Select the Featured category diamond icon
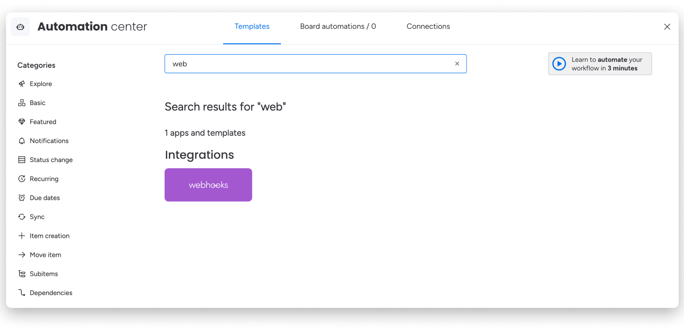 pos(22,122)
